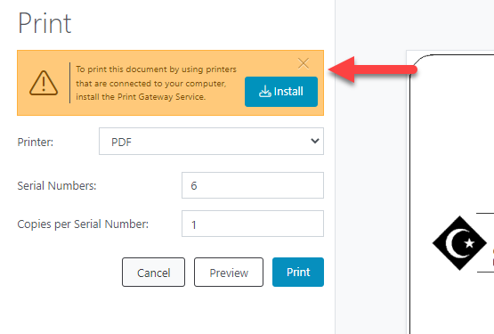Screen dimensions: 494x334
Task: Expand the Printer list chevron arrow
Action: (315, 141)
